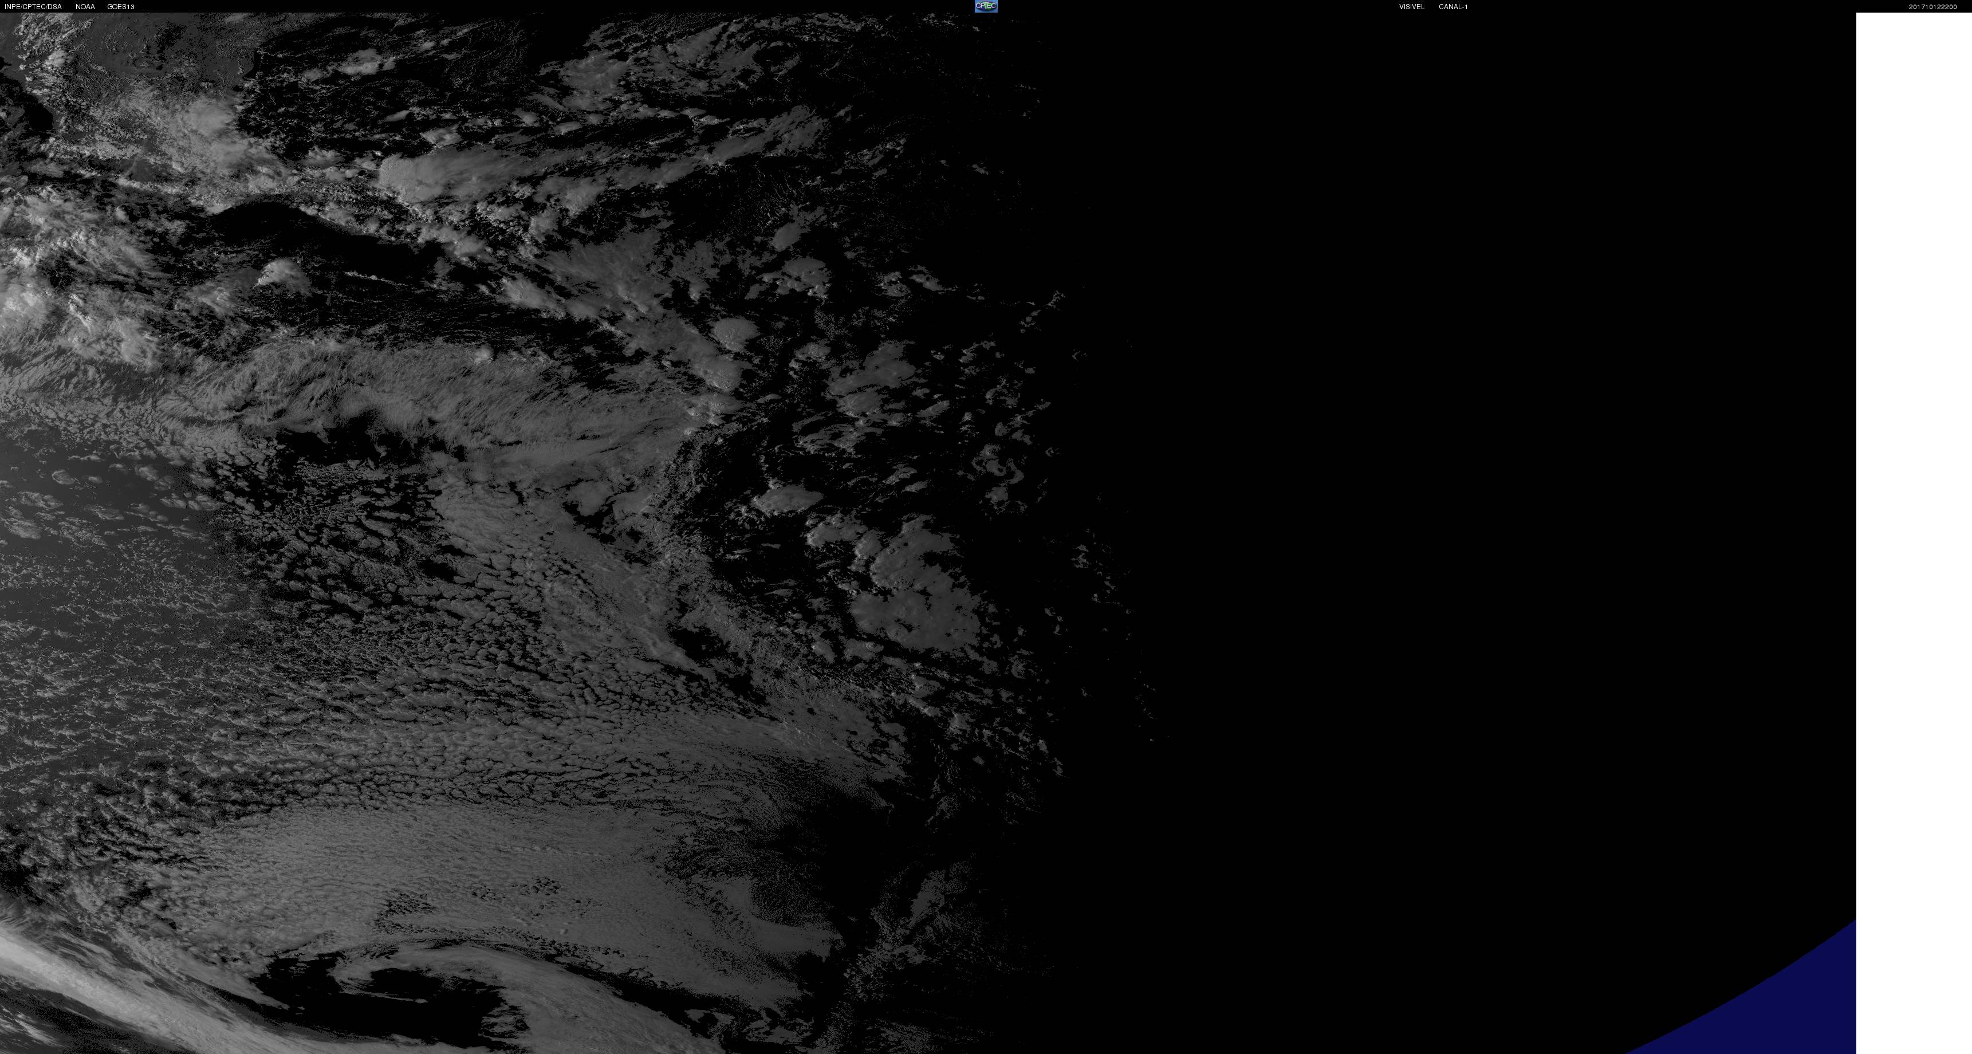Click the NOAA text label
Viewport: 1972px width, 1054px height.
(85, 7)
